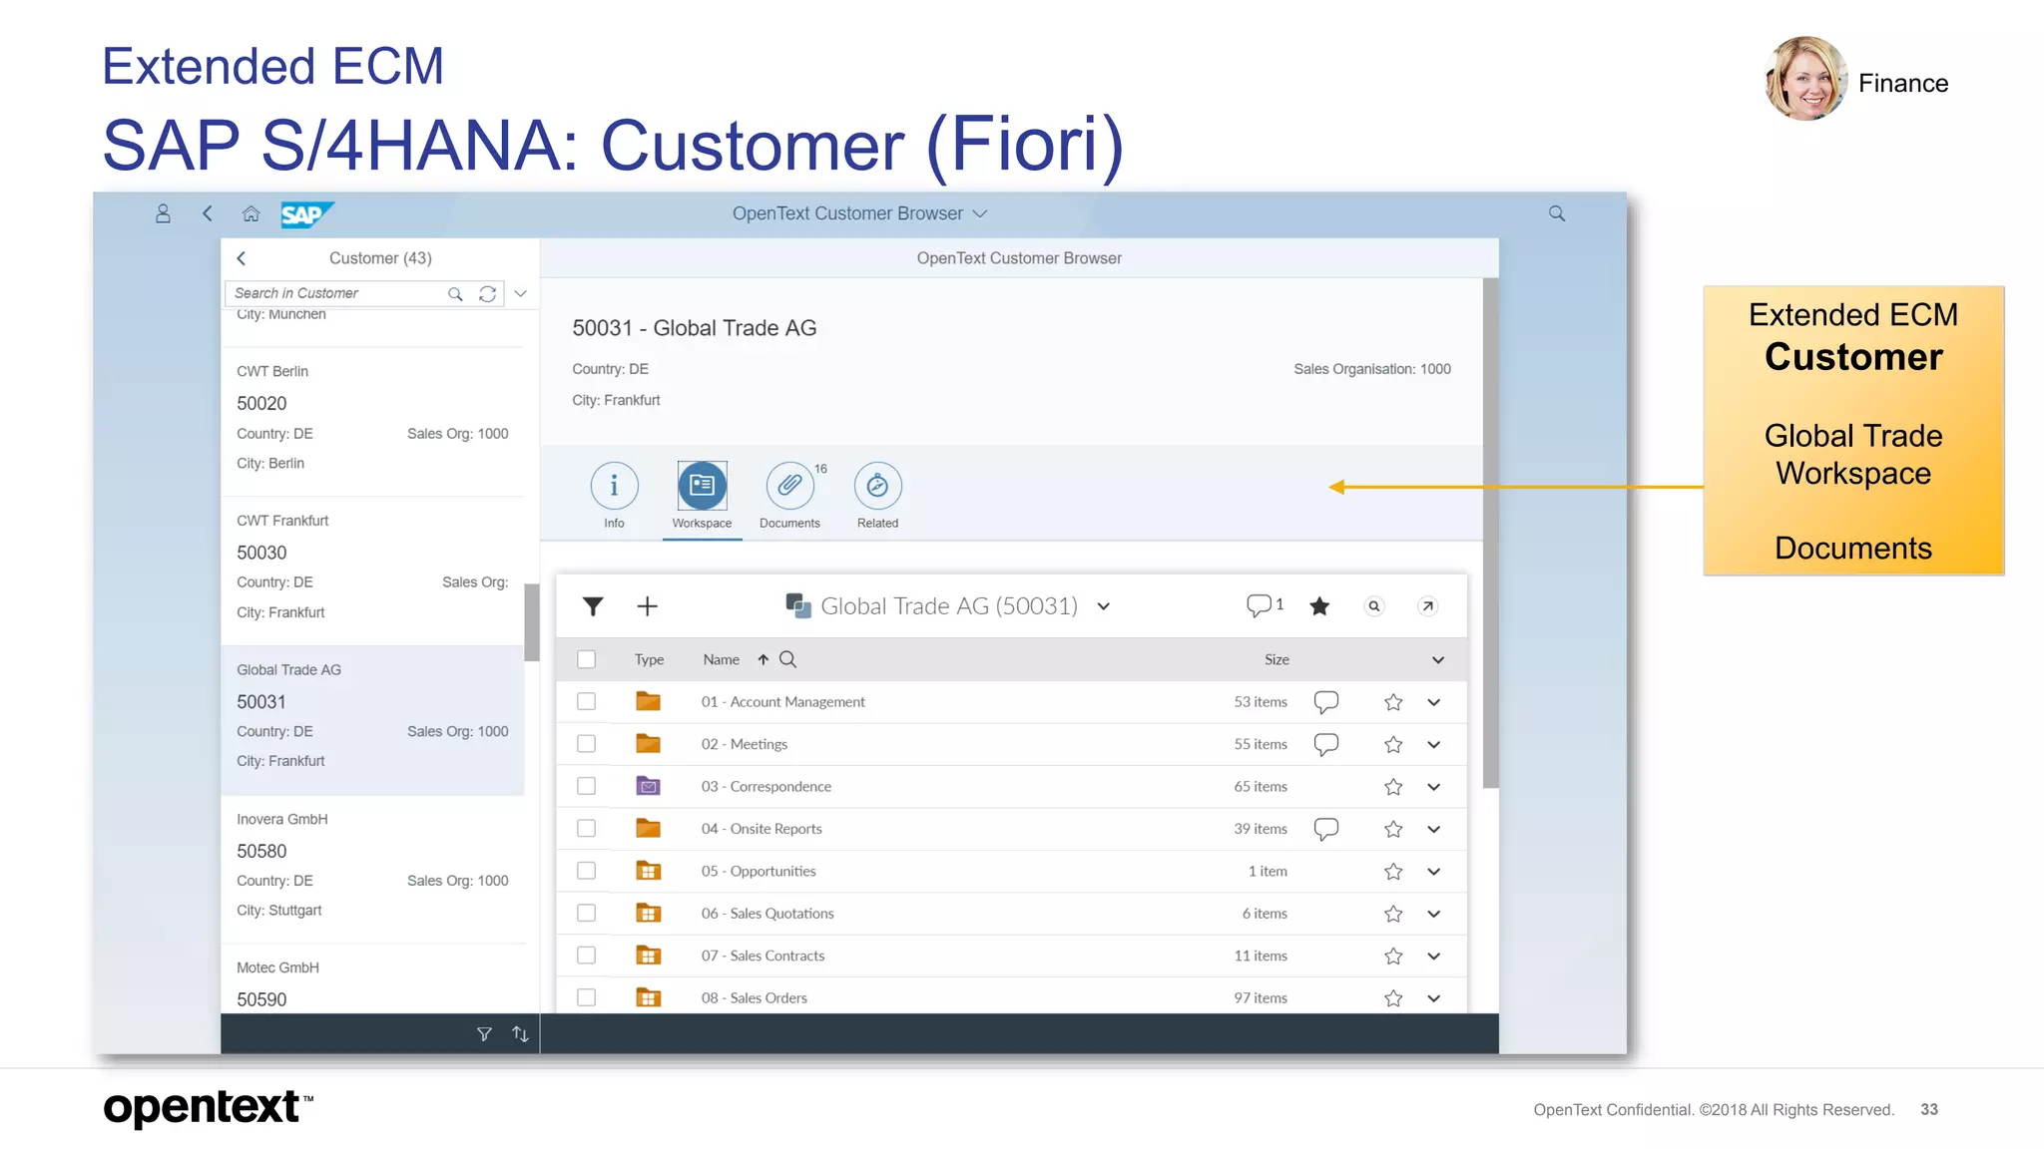Viewport: 2044px width, 1149px height.
Task: Sort by the Size column header
Action: pos(1277,660)
